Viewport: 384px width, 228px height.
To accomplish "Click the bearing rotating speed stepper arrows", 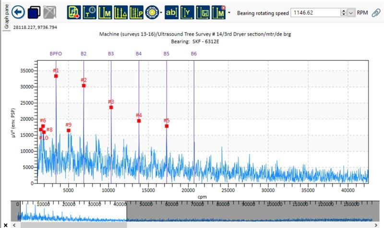I will 344,13.
